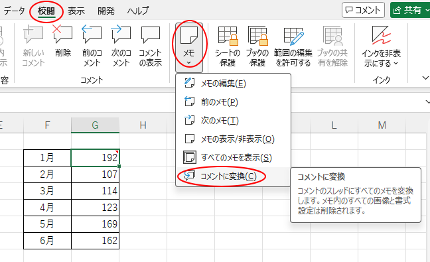Screen dimensions: 430x262
Task: Switch to the 表示 tab
Action: tap(76, 11)
